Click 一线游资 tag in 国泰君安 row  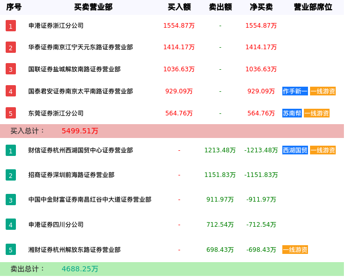click(x=323, y=91)
